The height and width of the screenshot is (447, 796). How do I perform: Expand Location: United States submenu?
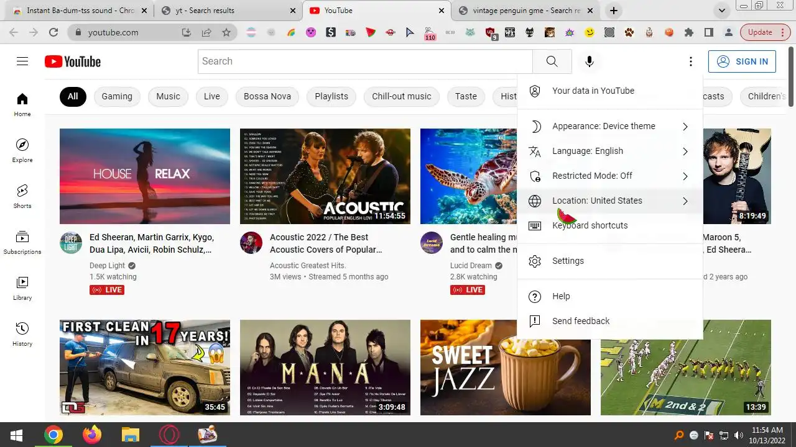tap(610, 201)
